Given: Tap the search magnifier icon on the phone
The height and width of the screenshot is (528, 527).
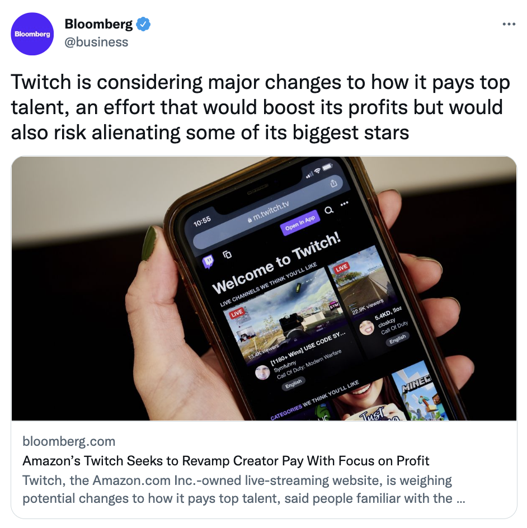Looking at the screenshot, I should point(329,210).
